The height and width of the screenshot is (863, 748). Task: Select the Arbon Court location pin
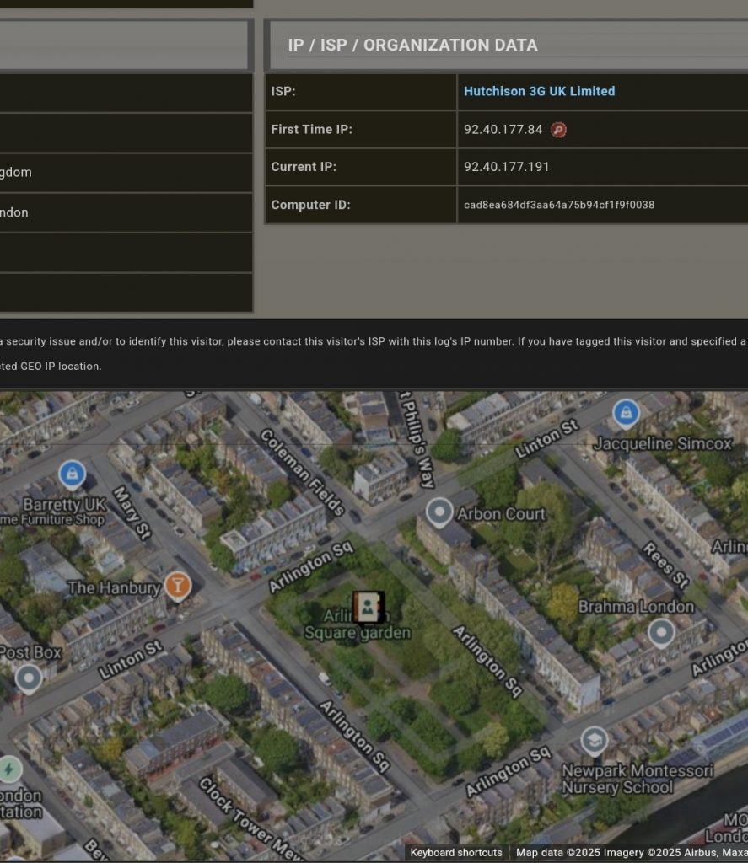(x=439, y=512)
